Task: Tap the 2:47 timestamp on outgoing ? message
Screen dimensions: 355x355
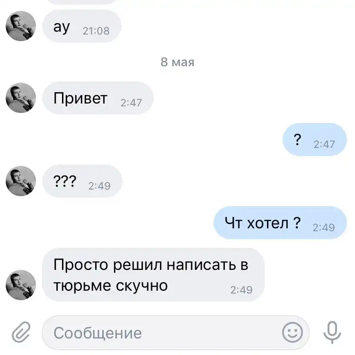Action: [x=324, y=145]
